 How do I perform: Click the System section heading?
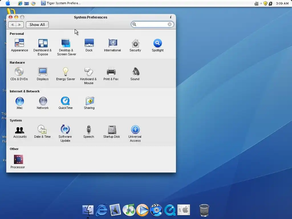(16, 121)
